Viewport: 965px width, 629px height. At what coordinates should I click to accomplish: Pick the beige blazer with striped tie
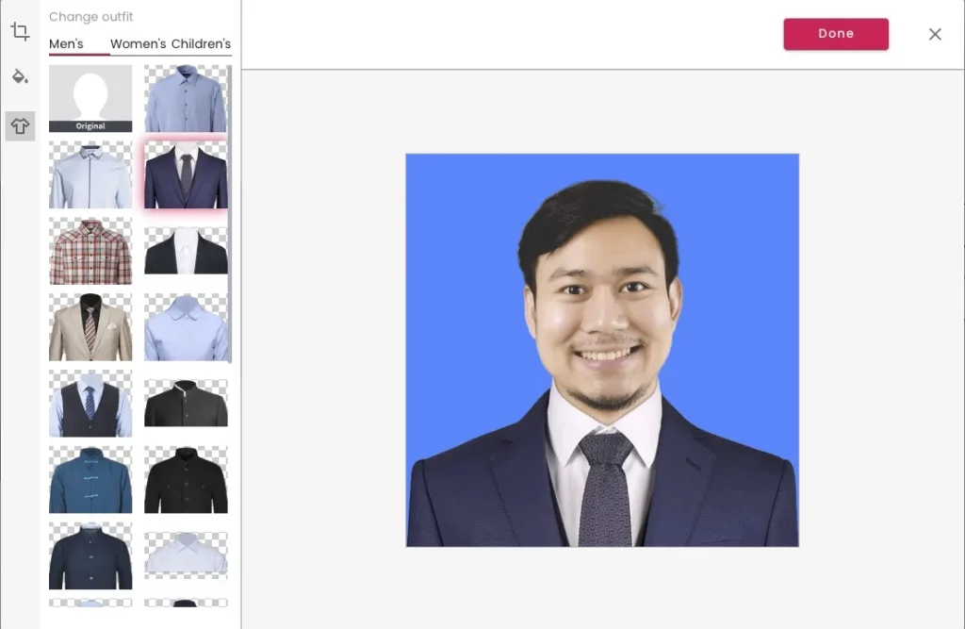90,327
